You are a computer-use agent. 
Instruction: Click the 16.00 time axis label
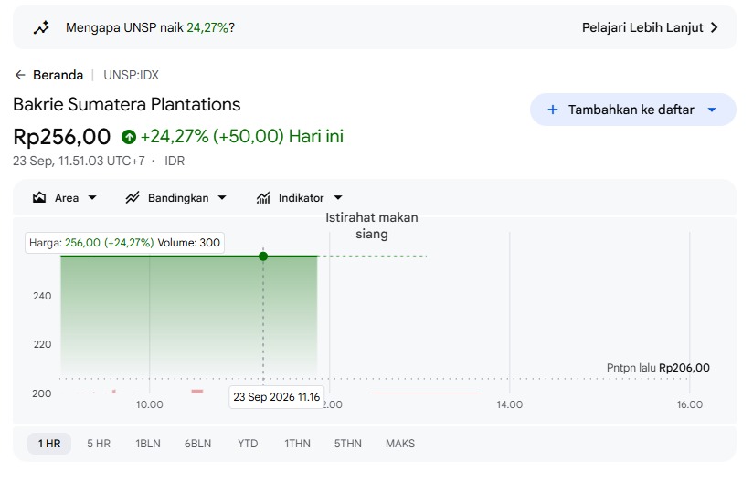690,404
